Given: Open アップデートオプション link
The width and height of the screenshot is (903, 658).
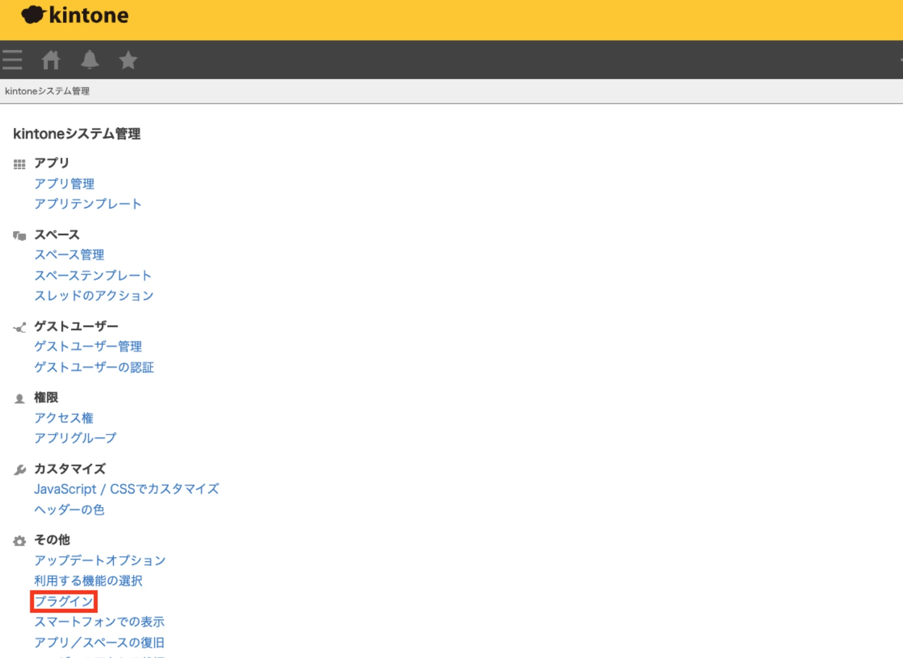Looking at the screenshot, I should point(100,561).
